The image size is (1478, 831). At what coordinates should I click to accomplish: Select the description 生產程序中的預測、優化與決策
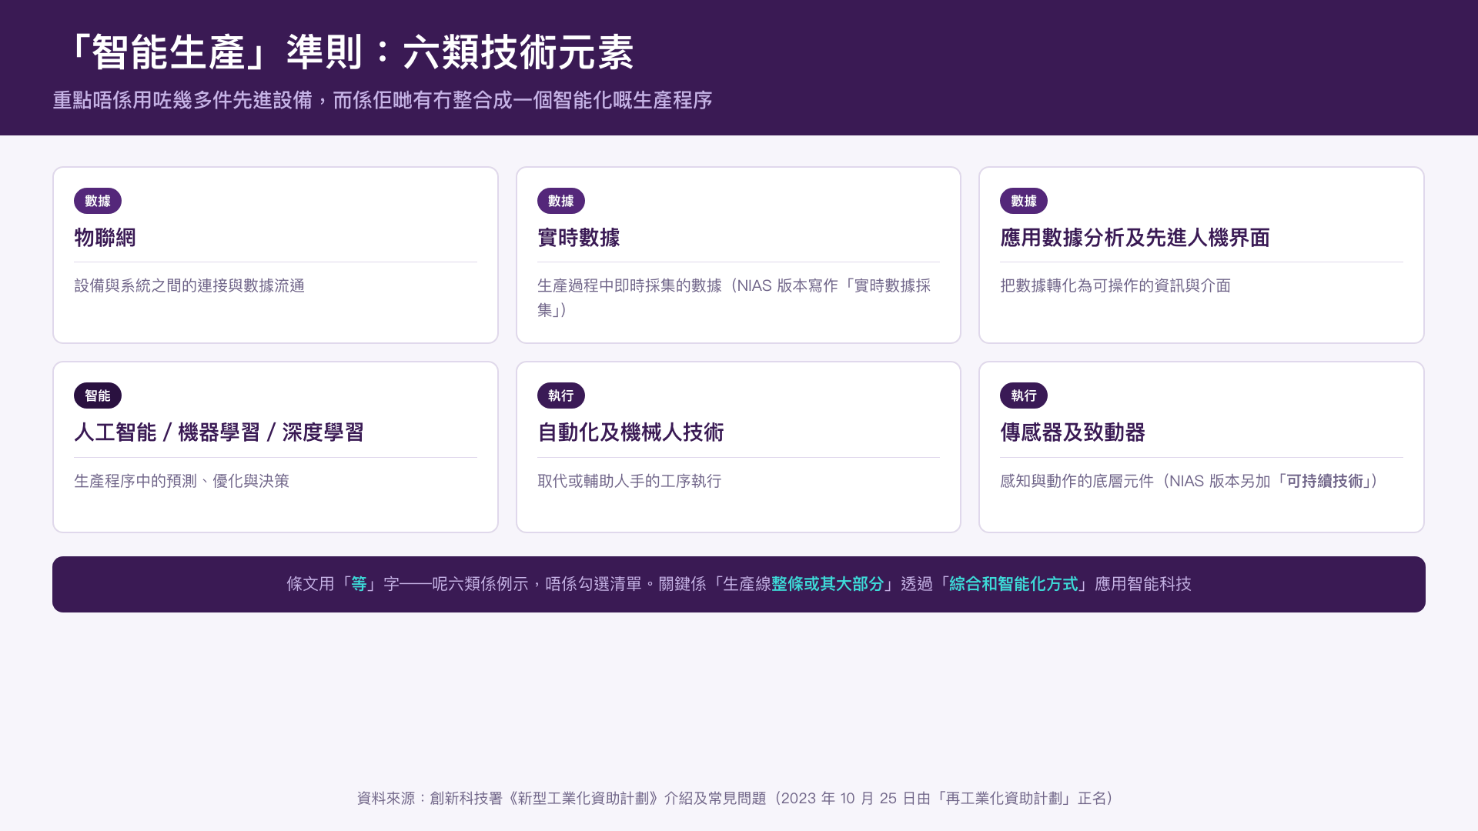point(182,481)
